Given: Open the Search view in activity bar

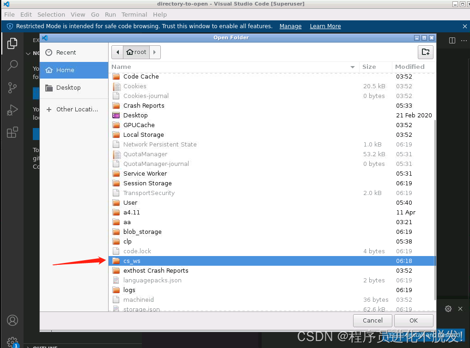Looking at the screenshot, I should tap(12, 65).
